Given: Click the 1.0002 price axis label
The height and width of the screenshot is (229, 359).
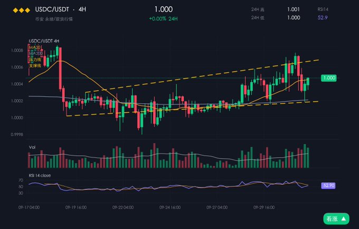Looking at the screenshot, I should click(17, 101).
